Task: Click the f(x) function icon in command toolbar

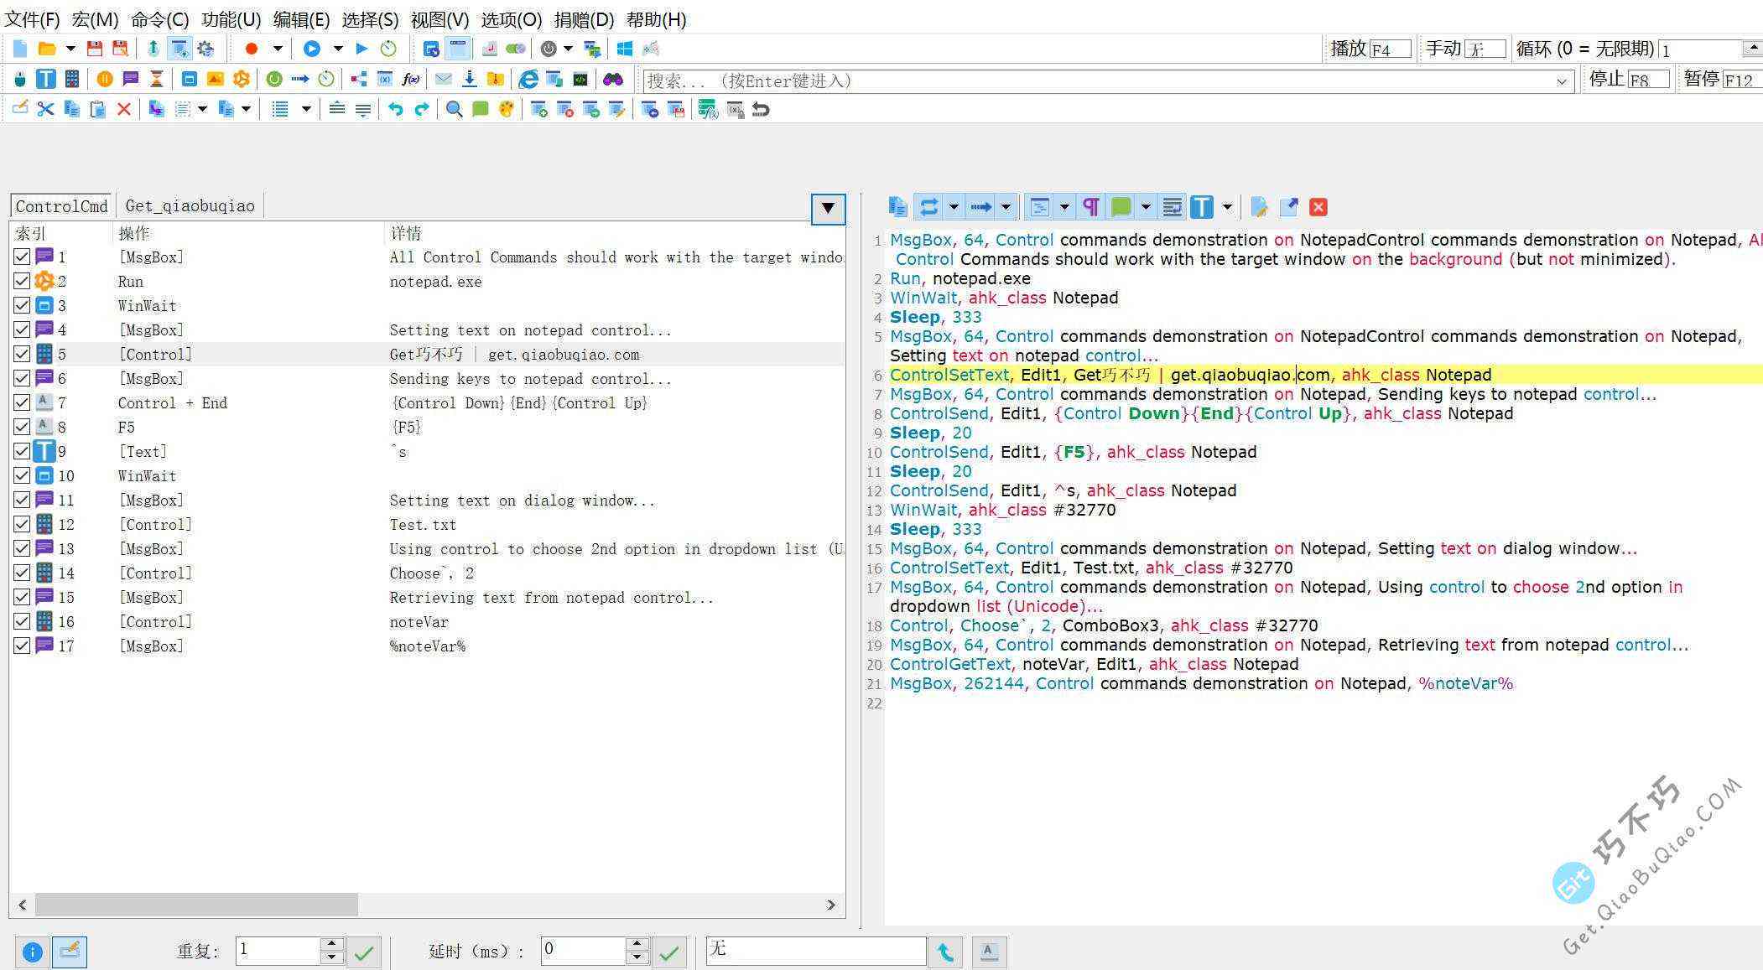Action: point(410,80)
